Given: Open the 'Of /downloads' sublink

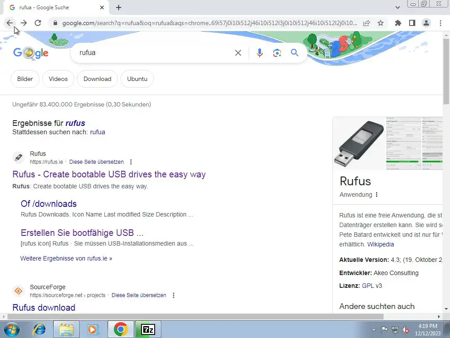Looking at the screenshot, I should click(48, 204).
